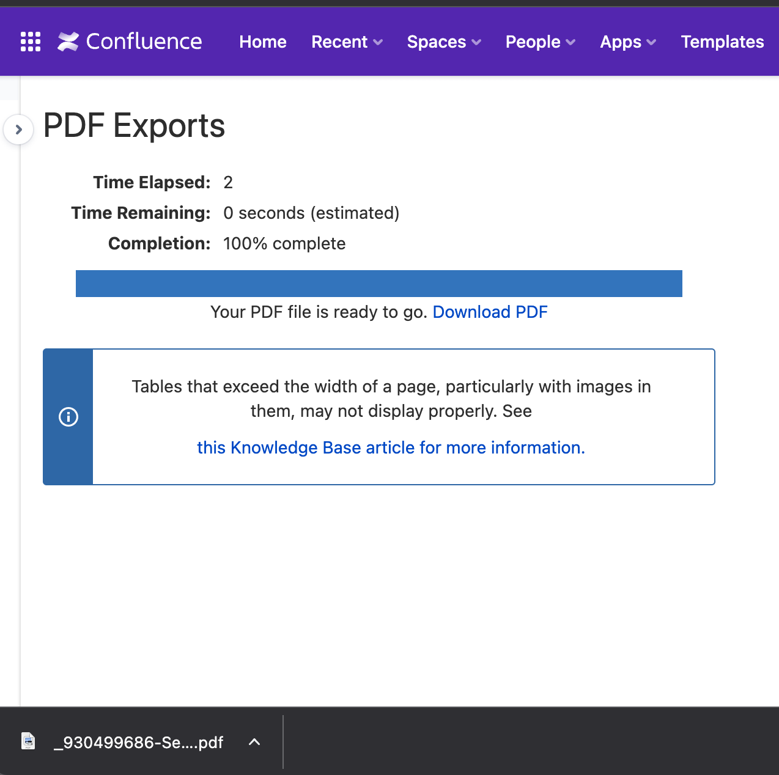Open the Spaces dropdown menu
The height and width of the screenshot is (775, 779).
(x=444, y=42)
